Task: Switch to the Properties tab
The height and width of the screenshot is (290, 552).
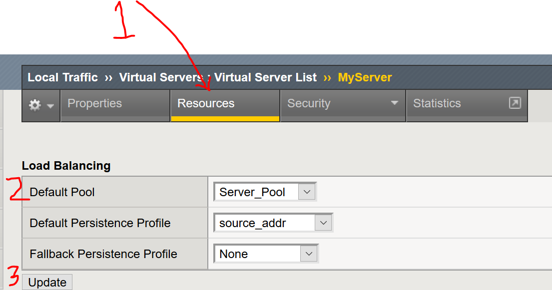Action: pos(95,104)
